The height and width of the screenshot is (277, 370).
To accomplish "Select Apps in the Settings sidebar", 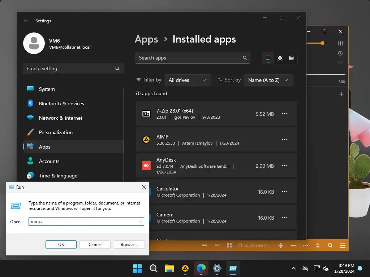I will pyautogui.click(x=73, y=147).
